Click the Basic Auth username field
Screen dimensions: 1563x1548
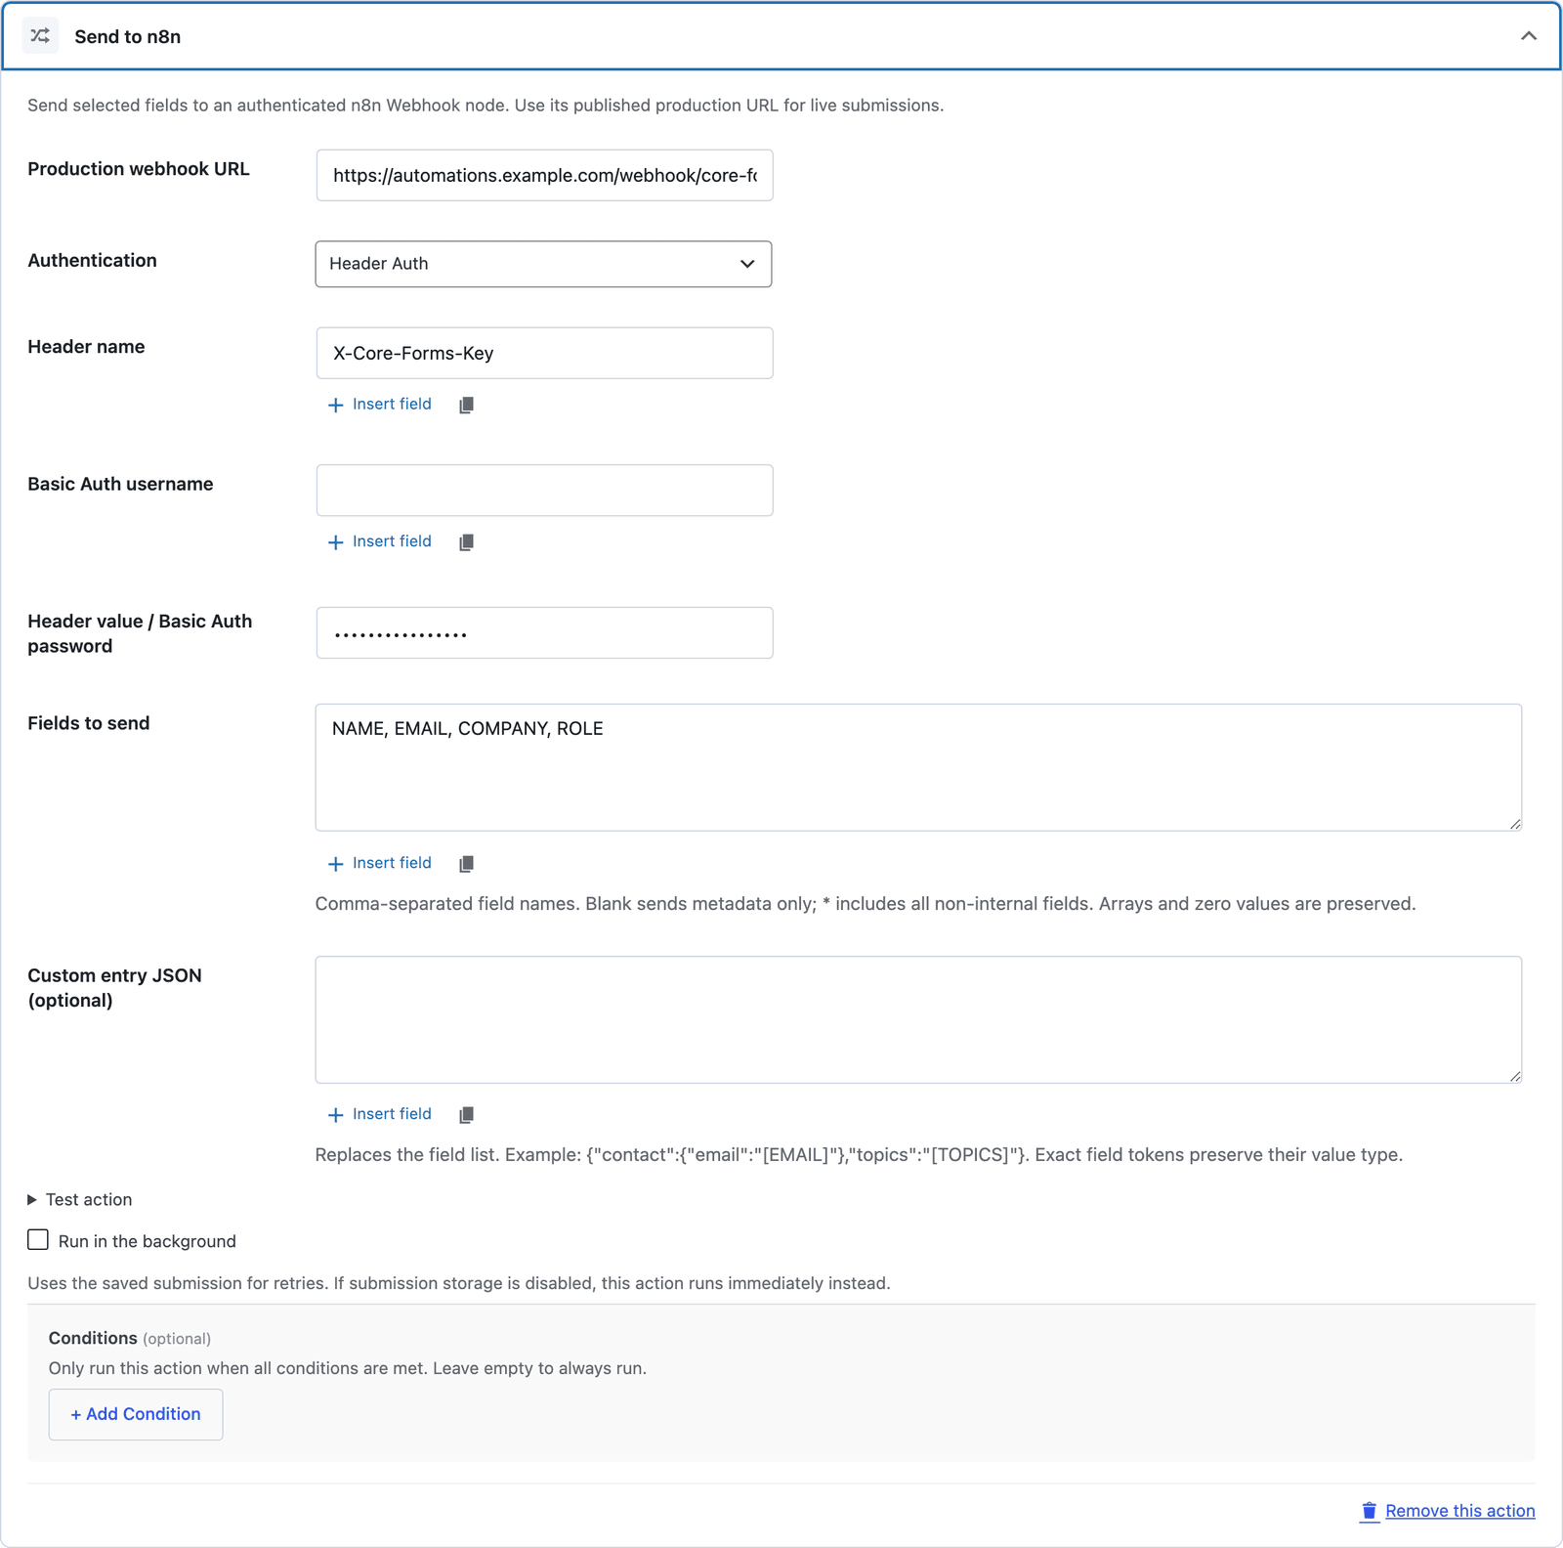[544, 490]
